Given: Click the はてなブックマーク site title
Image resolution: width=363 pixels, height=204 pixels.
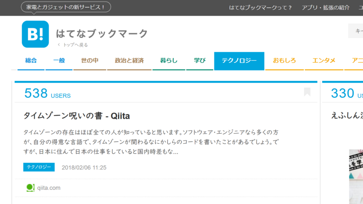Looking at the screenshot, I should 102,34.
